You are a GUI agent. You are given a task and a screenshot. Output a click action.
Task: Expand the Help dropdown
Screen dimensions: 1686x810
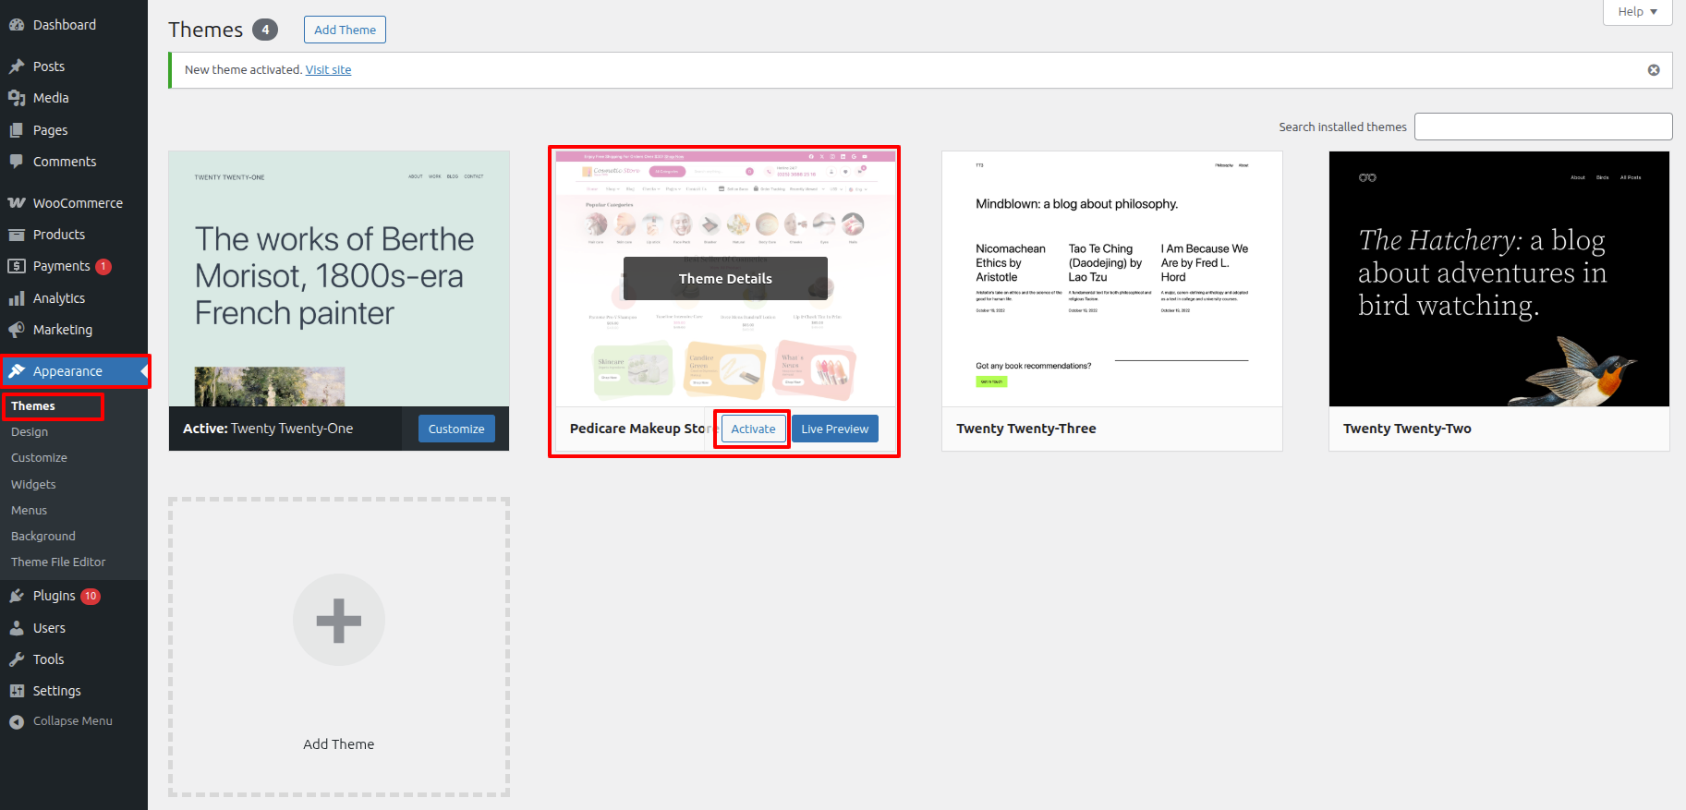[1637, 12]
